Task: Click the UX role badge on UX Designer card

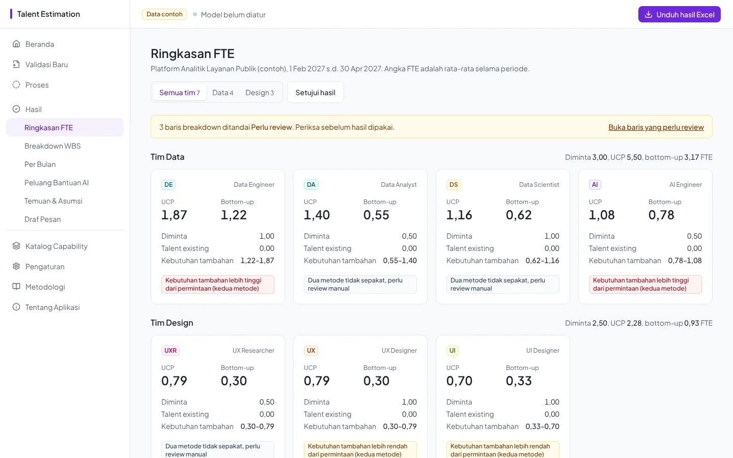Action: click(311, 351)
